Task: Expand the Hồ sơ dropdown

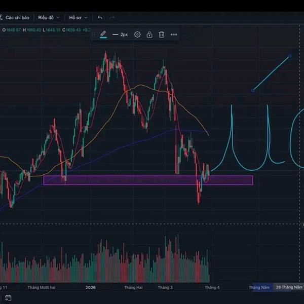Action: coord(78,18)
